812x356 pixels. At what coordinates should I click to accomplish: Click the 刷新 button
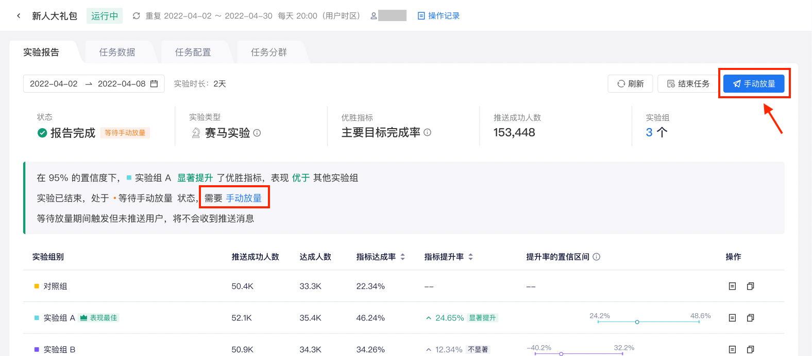coord(630,84)
